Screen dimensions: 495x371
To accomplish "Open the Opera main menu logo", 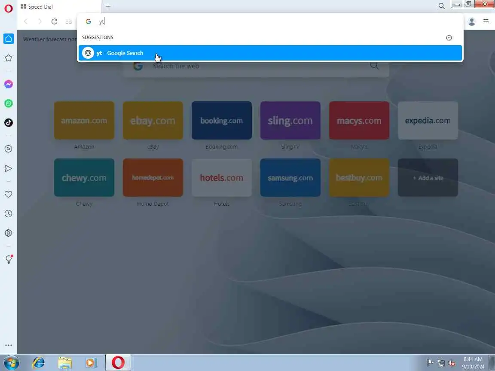I will tap(9, 8).
